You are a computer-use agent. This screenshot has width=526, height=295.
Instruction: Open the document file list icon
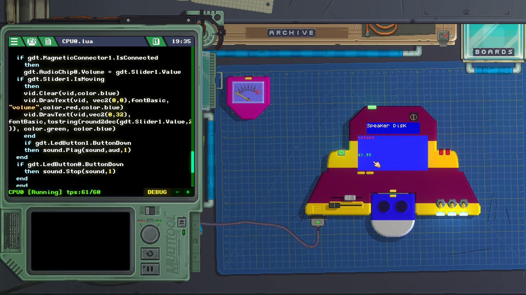48,42
